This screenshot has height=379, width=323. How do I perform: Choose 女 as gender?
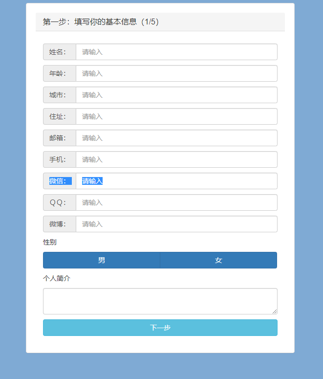tap(218, 260)
